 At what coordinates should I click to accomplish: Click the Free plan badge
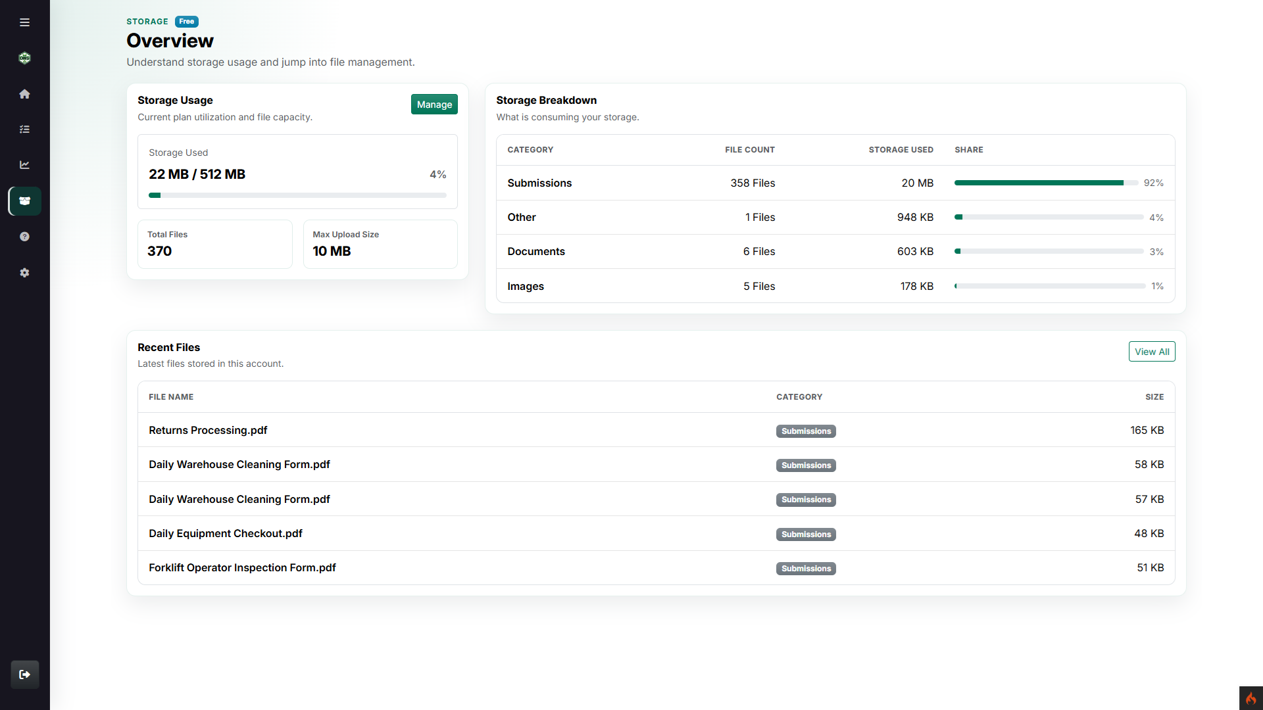point(187,22)
